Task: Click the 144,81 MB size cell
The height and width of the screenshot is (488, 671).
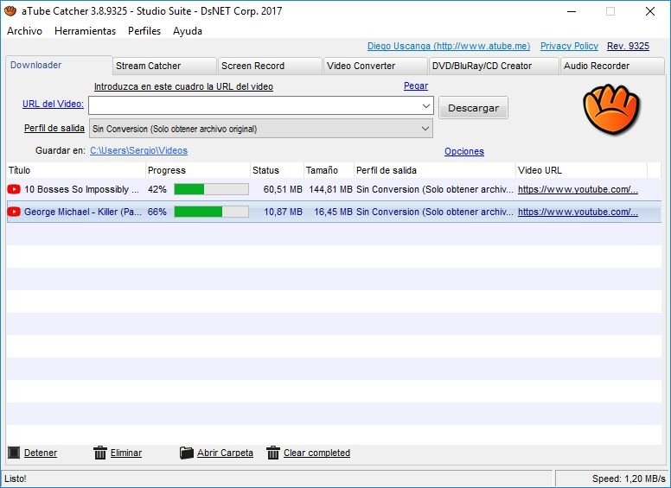Action: coord(330,189)
